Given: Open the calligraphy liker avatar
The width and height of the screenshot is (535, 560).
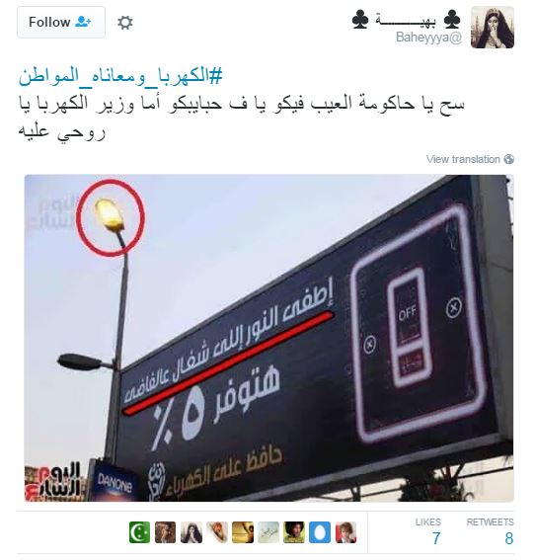Looking at the screenshot, I should tap(268, 532).
